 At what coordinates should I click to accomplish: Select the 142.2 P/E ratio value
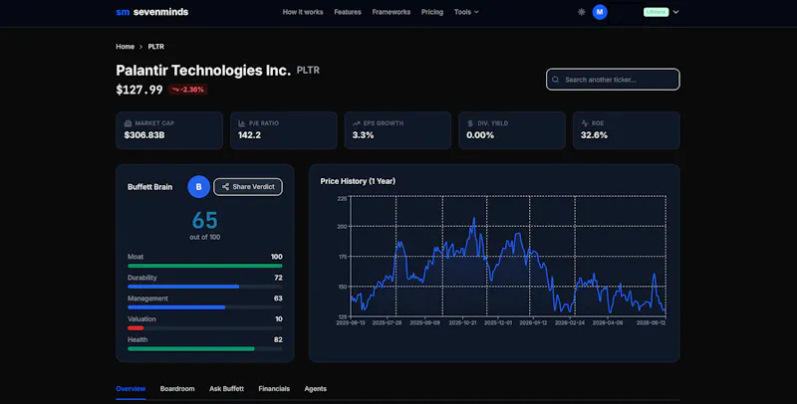tap(250, 135)
